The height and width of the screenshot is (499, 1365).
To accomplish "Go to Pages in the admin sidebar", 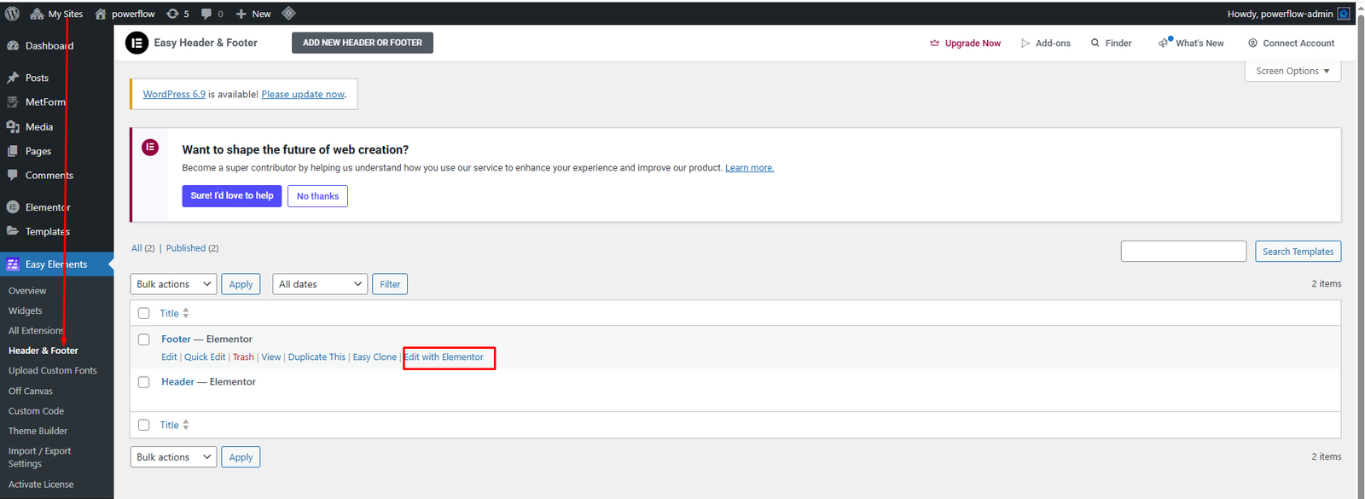I will 38,151.
